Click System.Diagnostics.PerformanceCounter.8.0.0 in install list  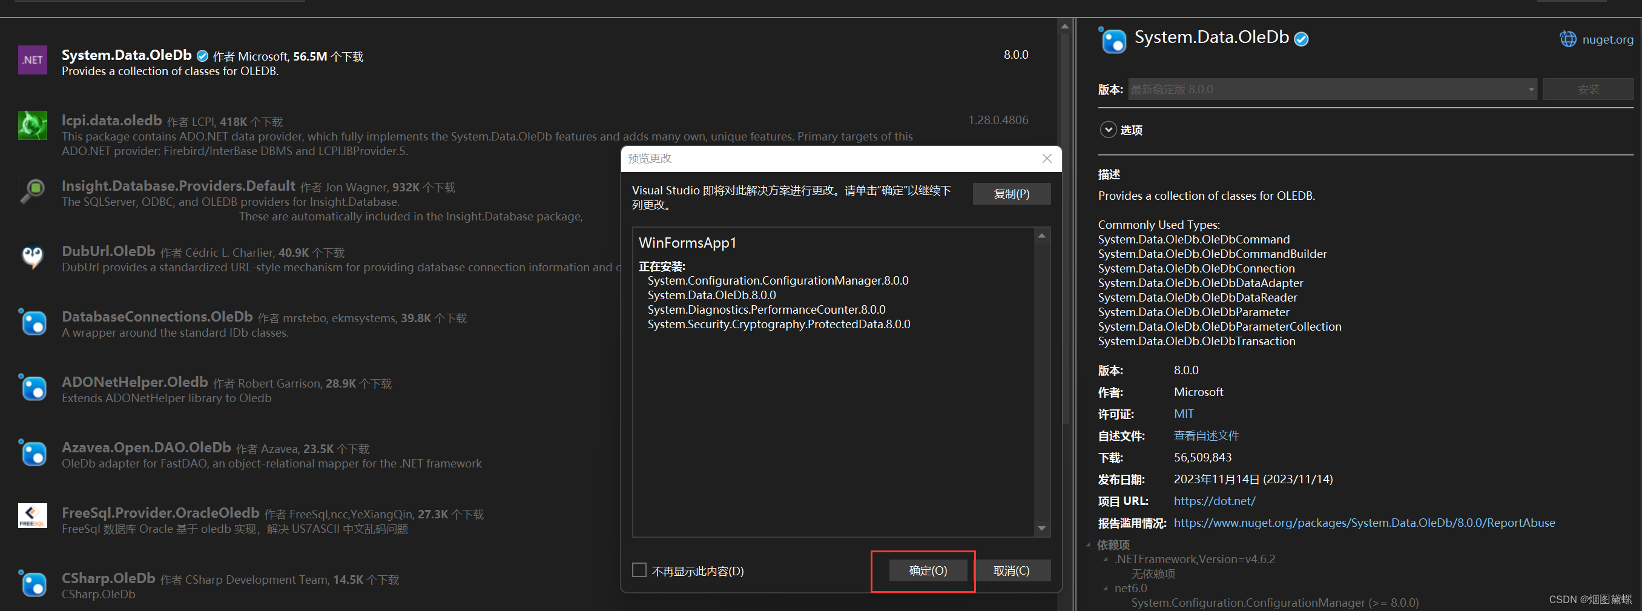[766, 309]
